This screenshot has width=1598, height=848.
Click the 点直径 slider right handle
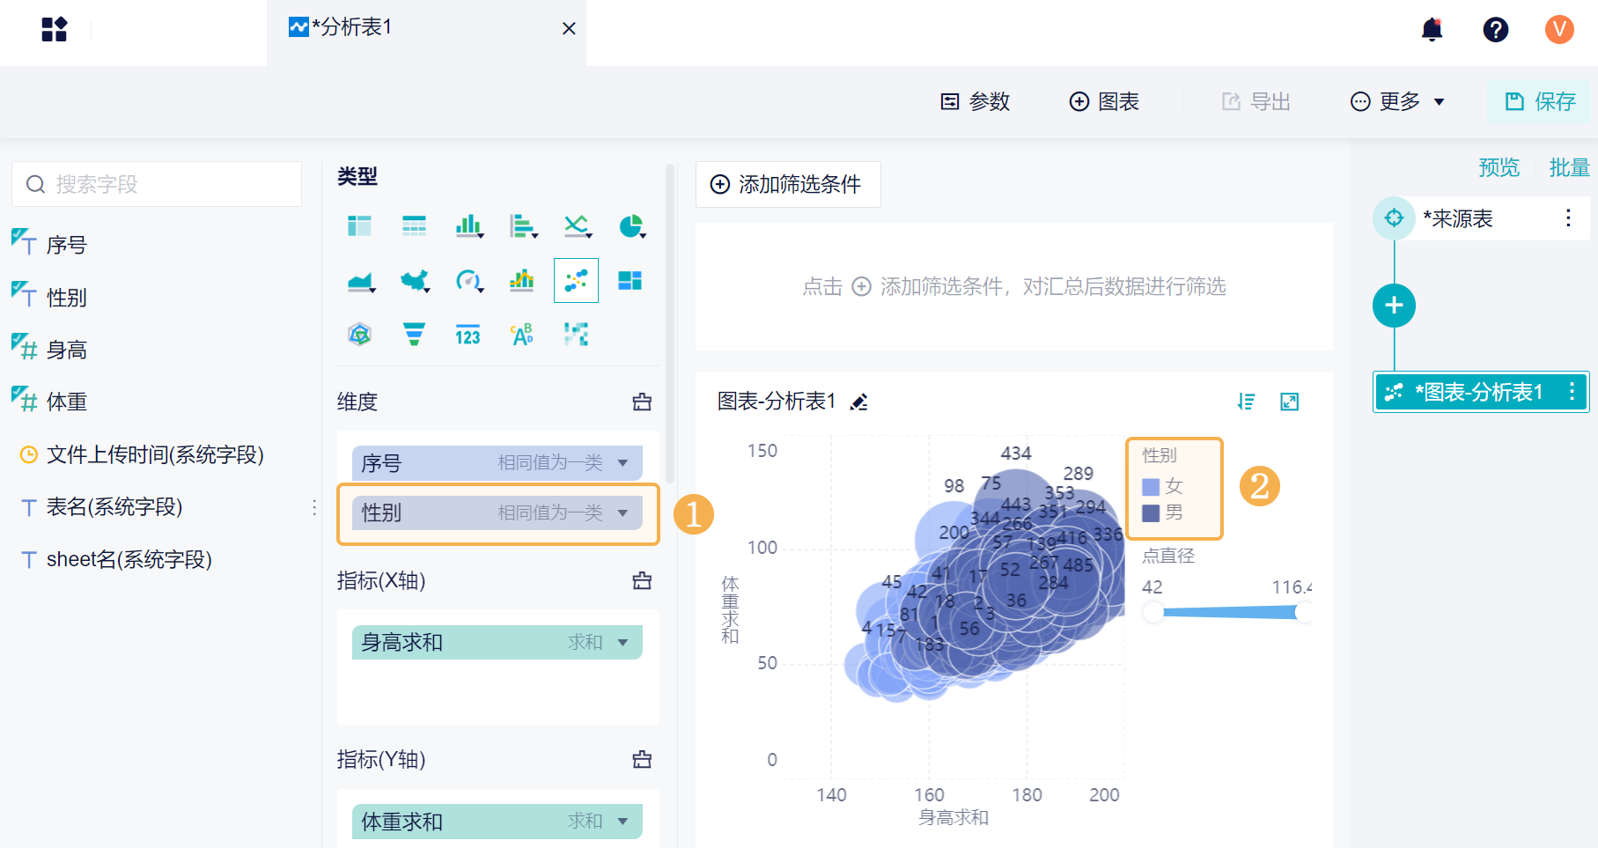click(1304, 612)
